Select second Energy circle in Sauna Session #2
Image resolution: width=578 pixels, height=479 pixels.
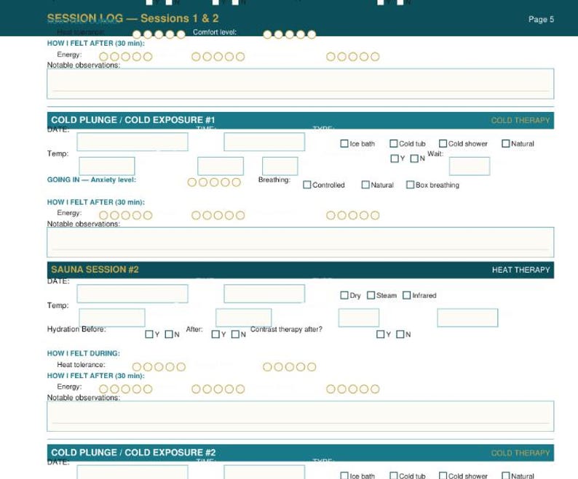pyautogui.click(x=114, y=389)
